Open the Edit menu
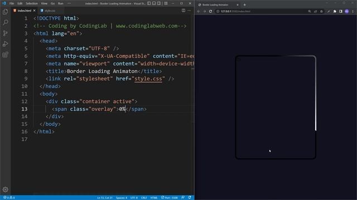 20,3
